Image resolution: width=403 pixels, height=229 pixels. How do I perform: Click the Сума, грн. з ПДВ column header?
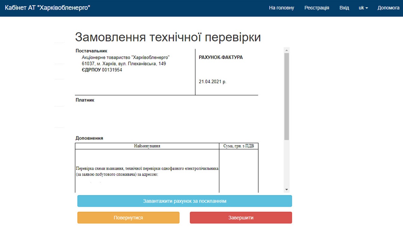coord(239,146)
